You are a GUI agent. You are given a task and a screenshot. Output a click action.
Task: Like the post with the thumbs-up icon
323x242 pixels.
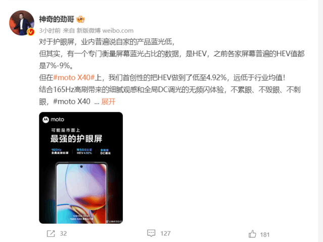click(252, 234)
